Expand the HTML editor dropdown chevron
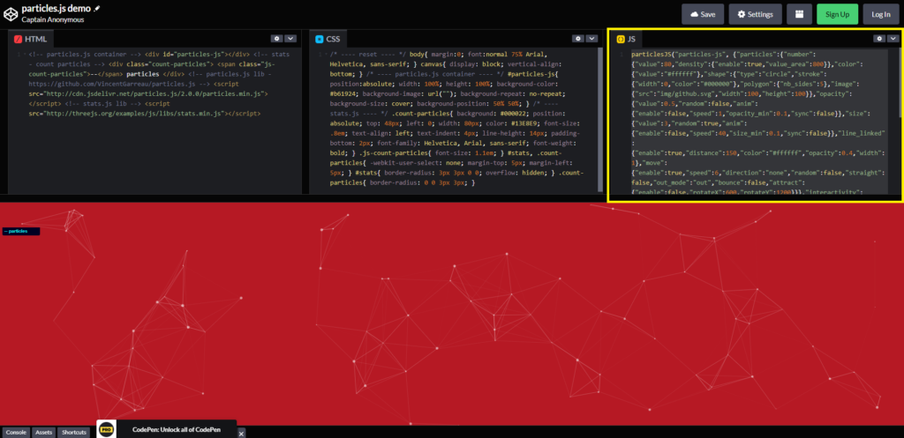The image size is (904, 438). tap(290, 39)
